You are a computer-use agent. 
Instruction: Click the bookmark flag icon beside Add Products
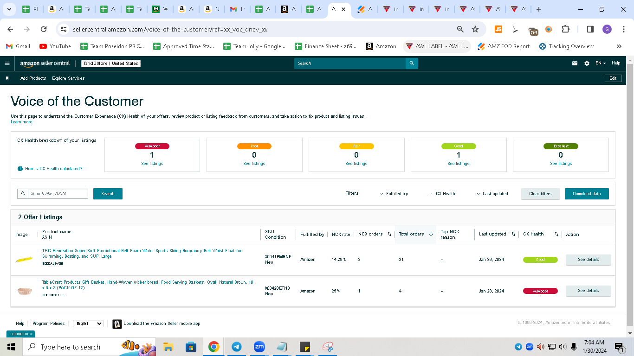(7, 78)
